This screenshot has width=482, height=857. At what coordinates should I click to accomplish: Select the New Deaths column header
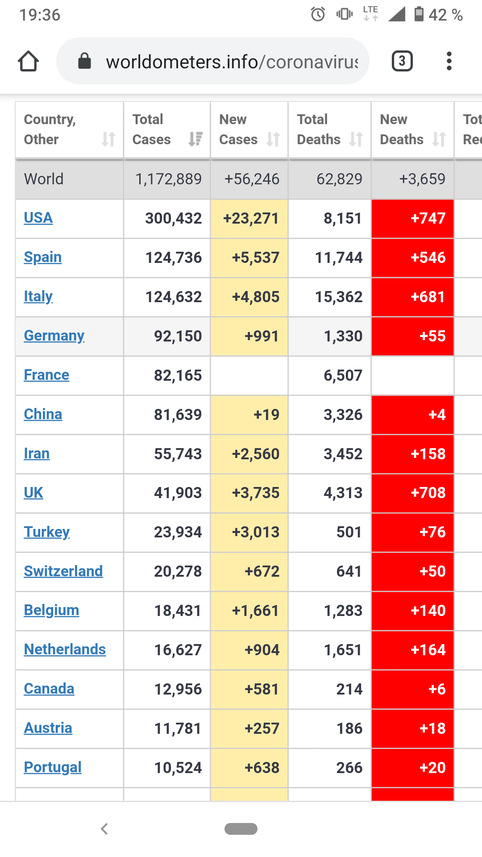401,129
